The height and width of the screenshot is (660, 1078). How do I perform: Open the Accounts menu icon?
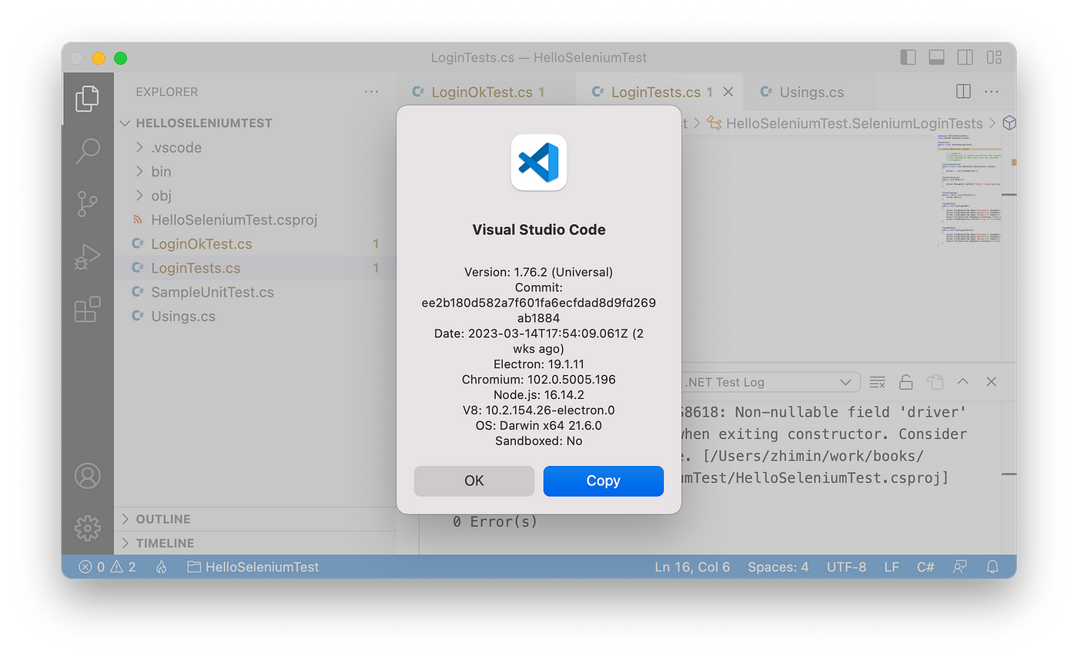[x=87, y=476]
